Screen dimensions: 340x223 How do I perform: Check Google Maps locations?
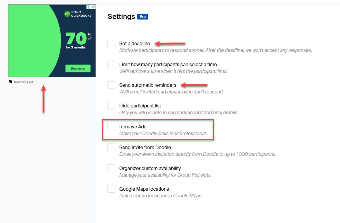111,189
